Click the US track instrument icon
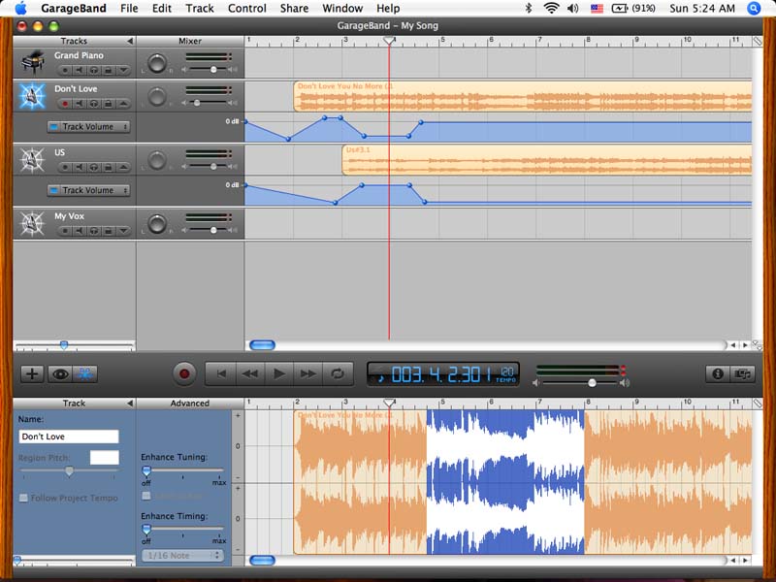 (x=33, y=160)
